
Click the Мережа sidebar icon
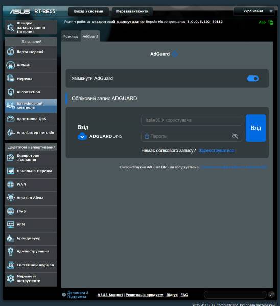11,79
